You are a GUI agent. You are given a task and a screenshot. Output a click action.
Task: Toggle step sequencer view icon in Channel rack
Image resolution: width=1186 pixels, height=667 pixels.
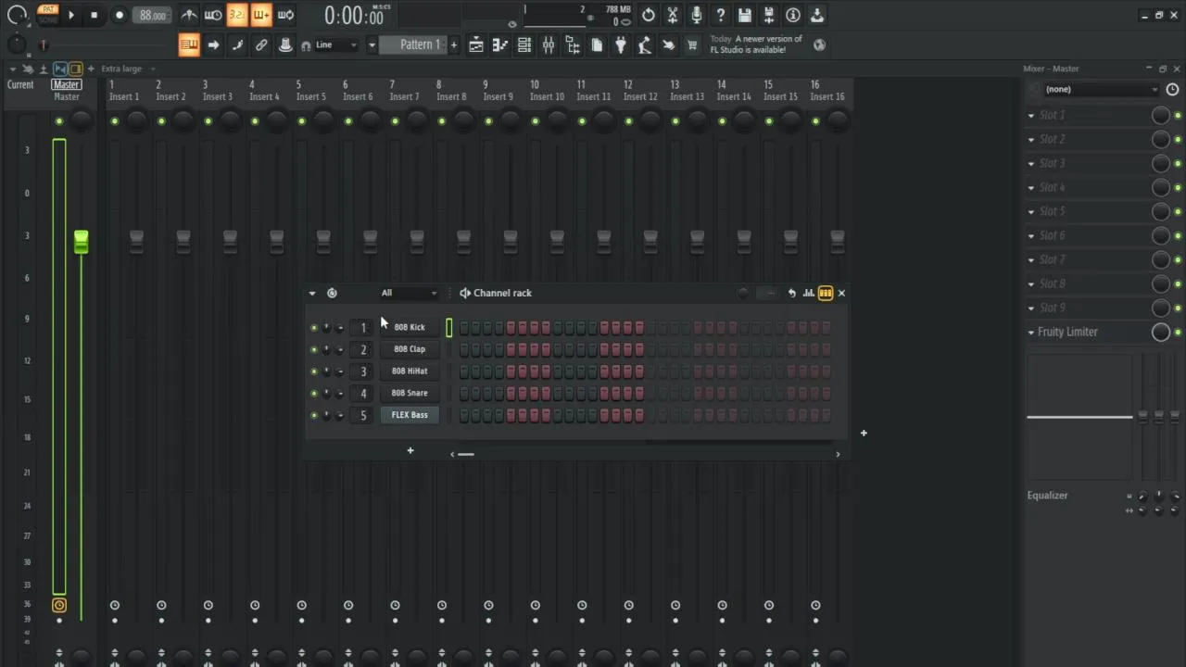(x=825, y=293)
